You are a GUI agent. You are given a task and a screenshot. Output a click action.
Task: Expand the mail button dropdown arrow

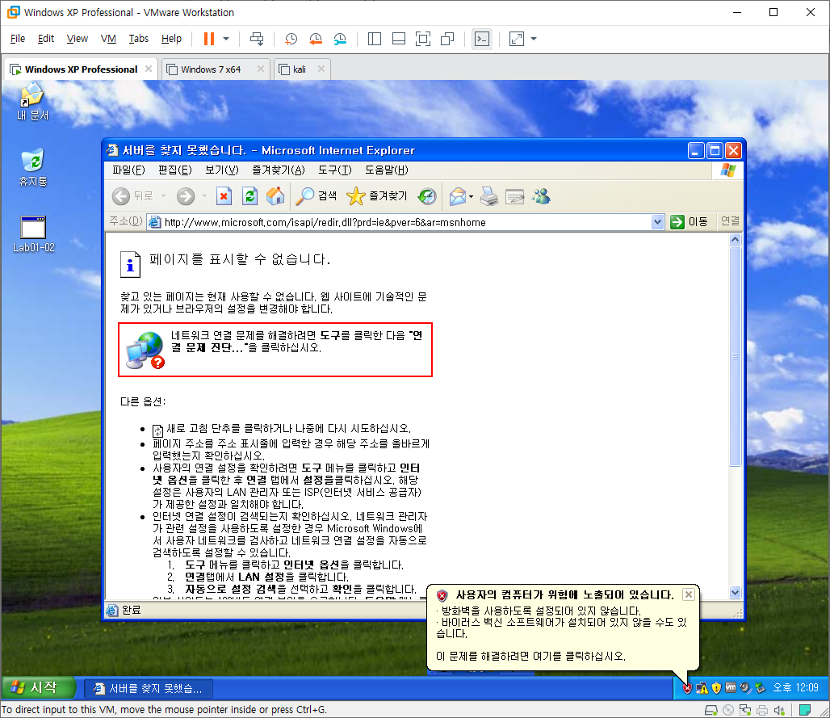471,197
